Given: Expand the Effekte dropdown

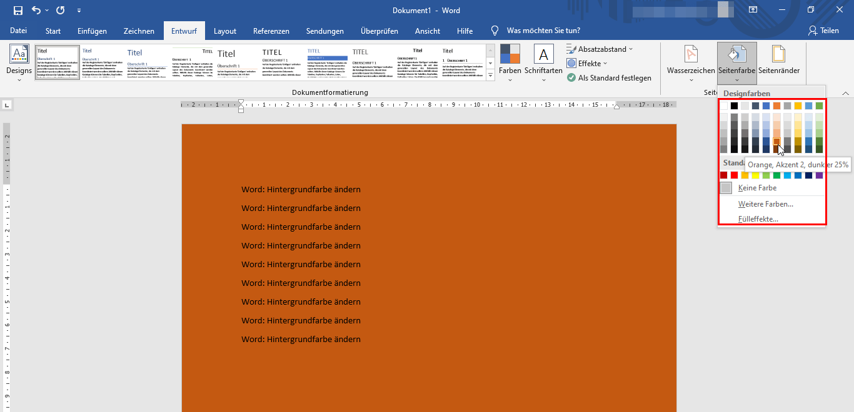Looking at the screenshot, I should coord(587,63).
